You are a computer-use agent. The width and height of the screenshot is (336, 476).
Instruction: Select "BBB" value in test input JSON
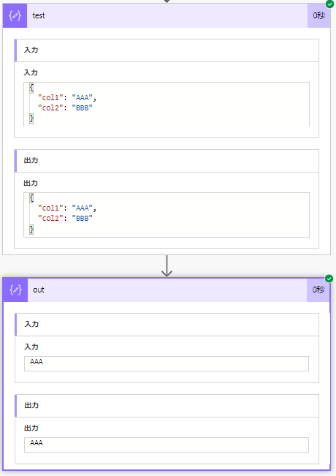point(83,107)
